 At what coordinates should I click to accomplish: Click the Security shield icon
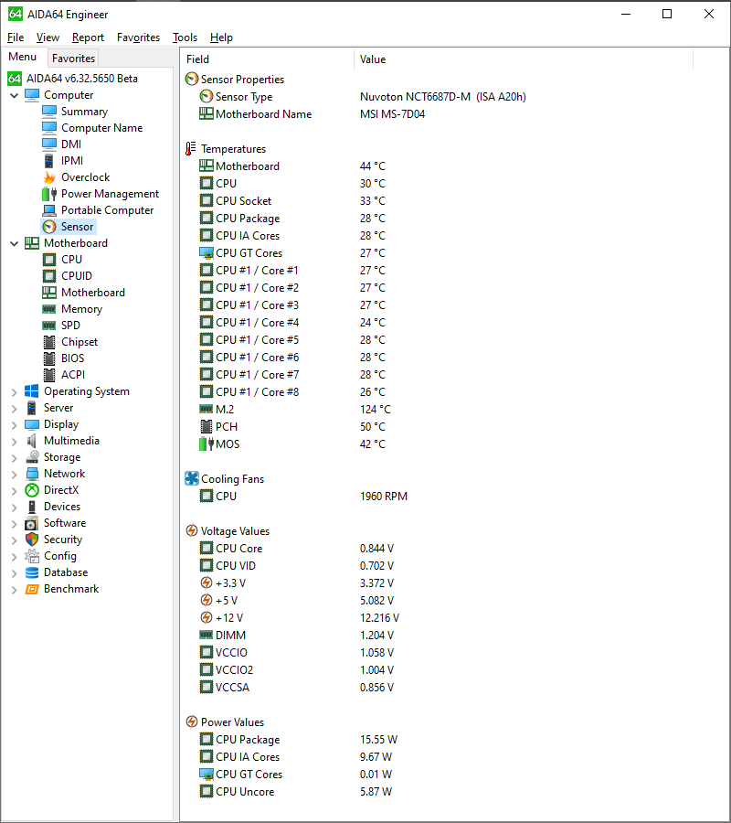click(32, 540)
